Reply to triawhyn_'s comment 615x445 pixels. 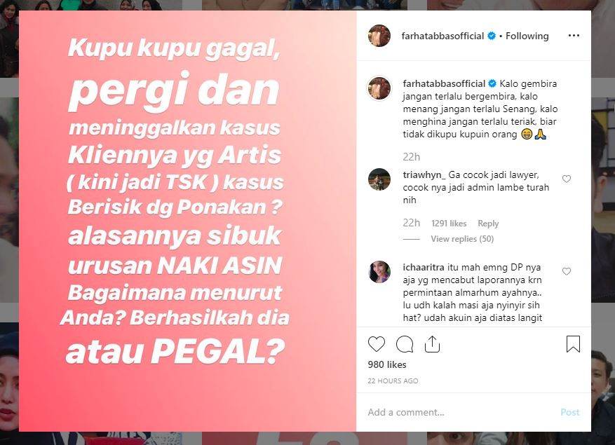pyautogui.click(x=488, y=224)
